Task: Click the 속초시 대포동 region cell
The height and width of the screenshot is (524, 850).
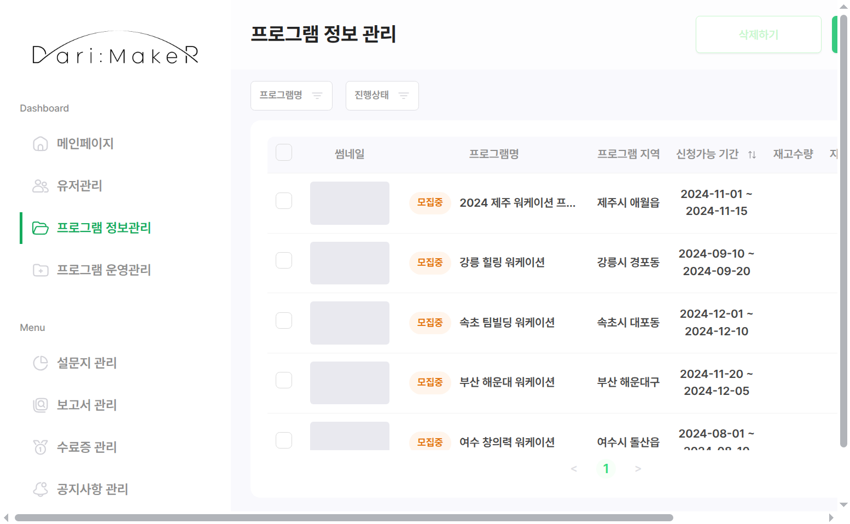Action: pos(628,323)
